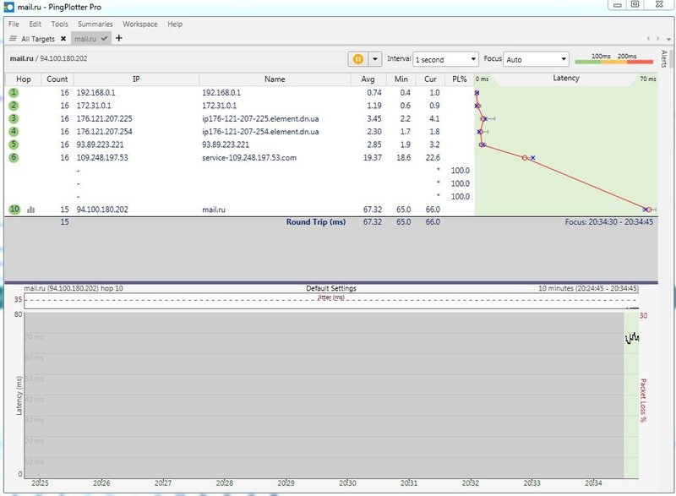The width and height of the screenshot is (676, 496).
Task: Open the Interval dropdown showing 1 second
Action: [x=446, y=59]
